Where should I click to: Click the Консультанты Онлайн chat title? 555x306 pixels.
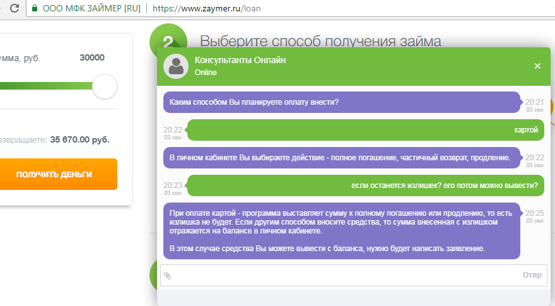[x=240, y=60]
